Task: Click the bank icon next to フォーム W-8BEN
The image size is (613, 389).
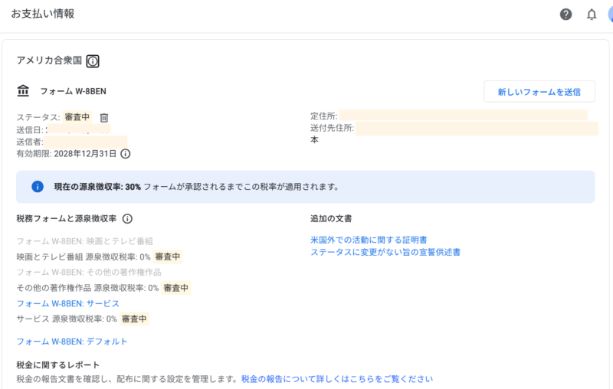Action: pos(24,91)
